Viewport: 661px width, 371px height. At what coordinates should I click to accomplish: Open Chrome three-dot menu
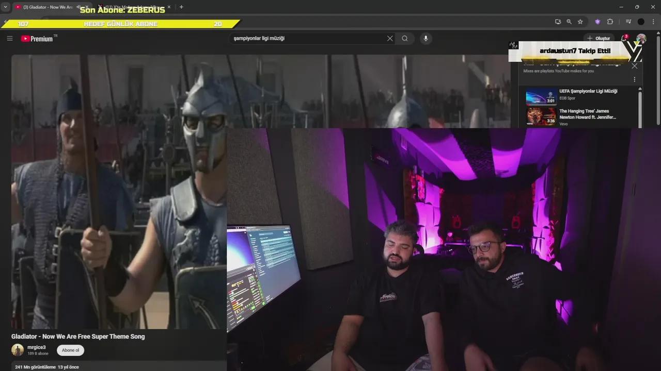(654, 22)
